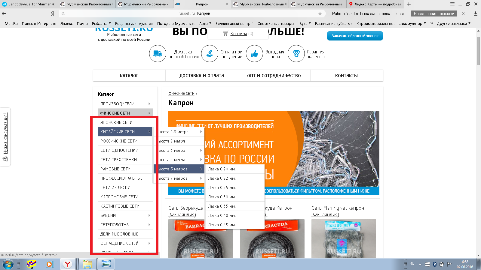Open the доставка и оплата tab
This screenshot has width=481, height=270.
click(201, 76)
